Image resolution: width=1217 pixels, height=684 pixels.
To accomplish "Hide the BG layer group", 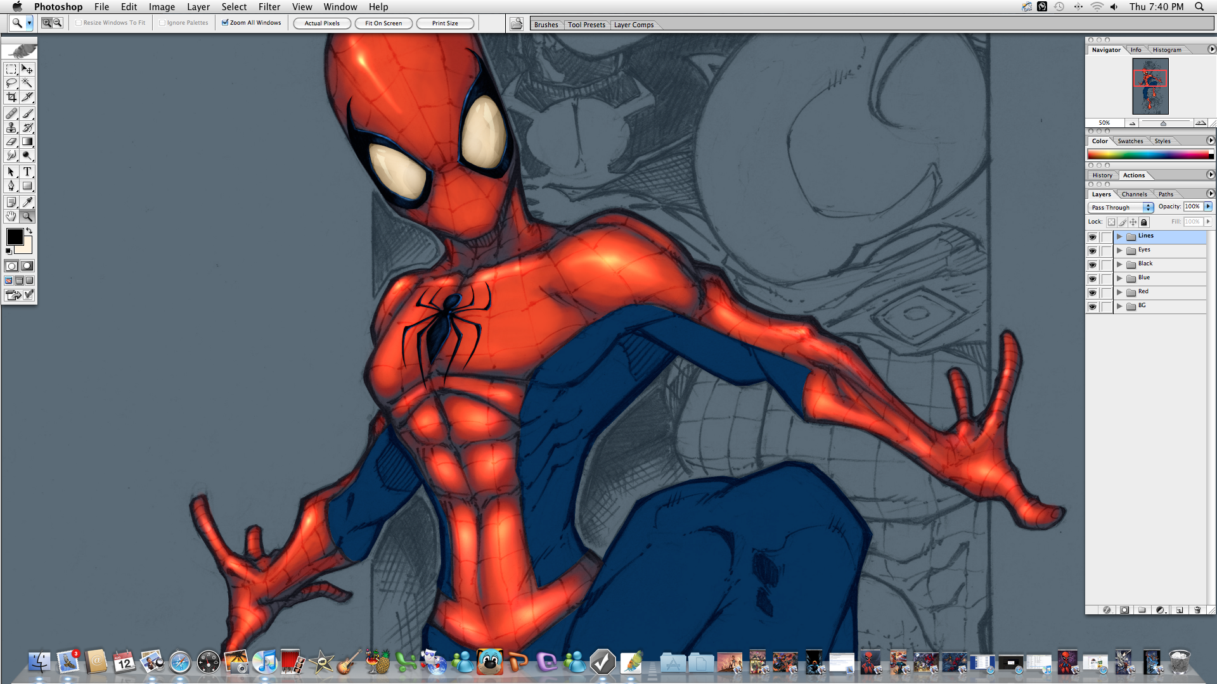I will click(x=1092, y=307).
